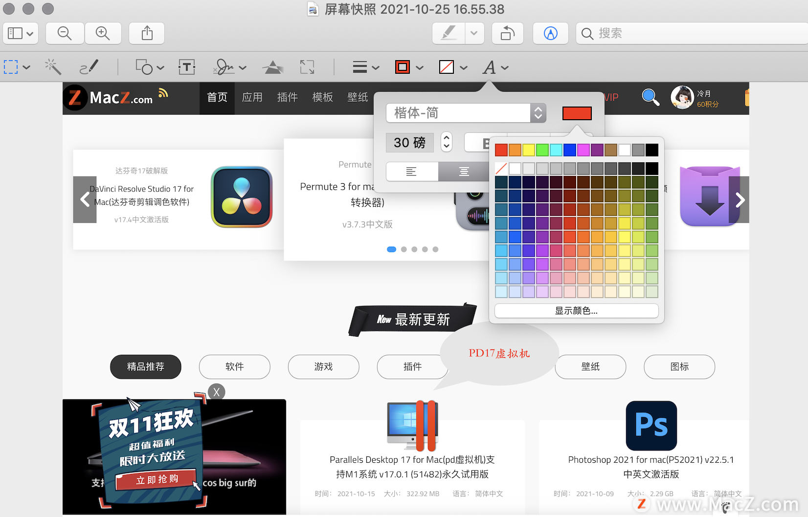808x517 pixels.
Task: Click the Text Style A icon
Action: (x=490, y=67)
